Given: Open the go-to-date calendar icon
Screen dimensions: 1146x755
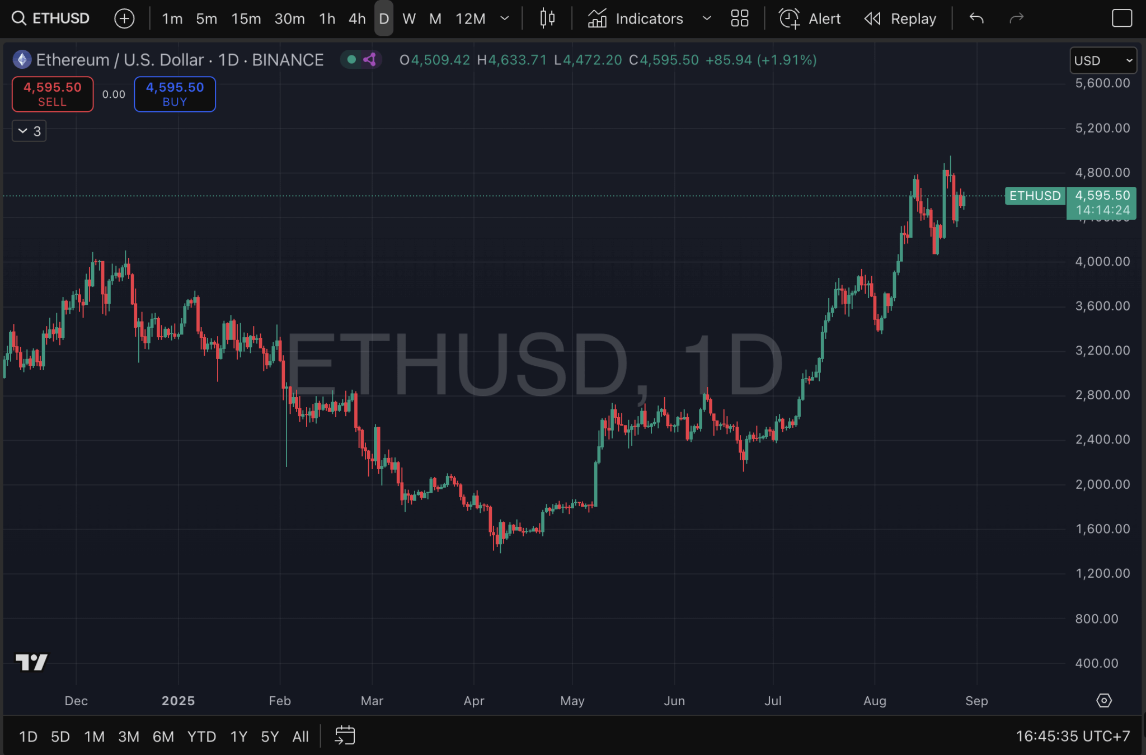Looking at the screenshot, I should (345, 735).
